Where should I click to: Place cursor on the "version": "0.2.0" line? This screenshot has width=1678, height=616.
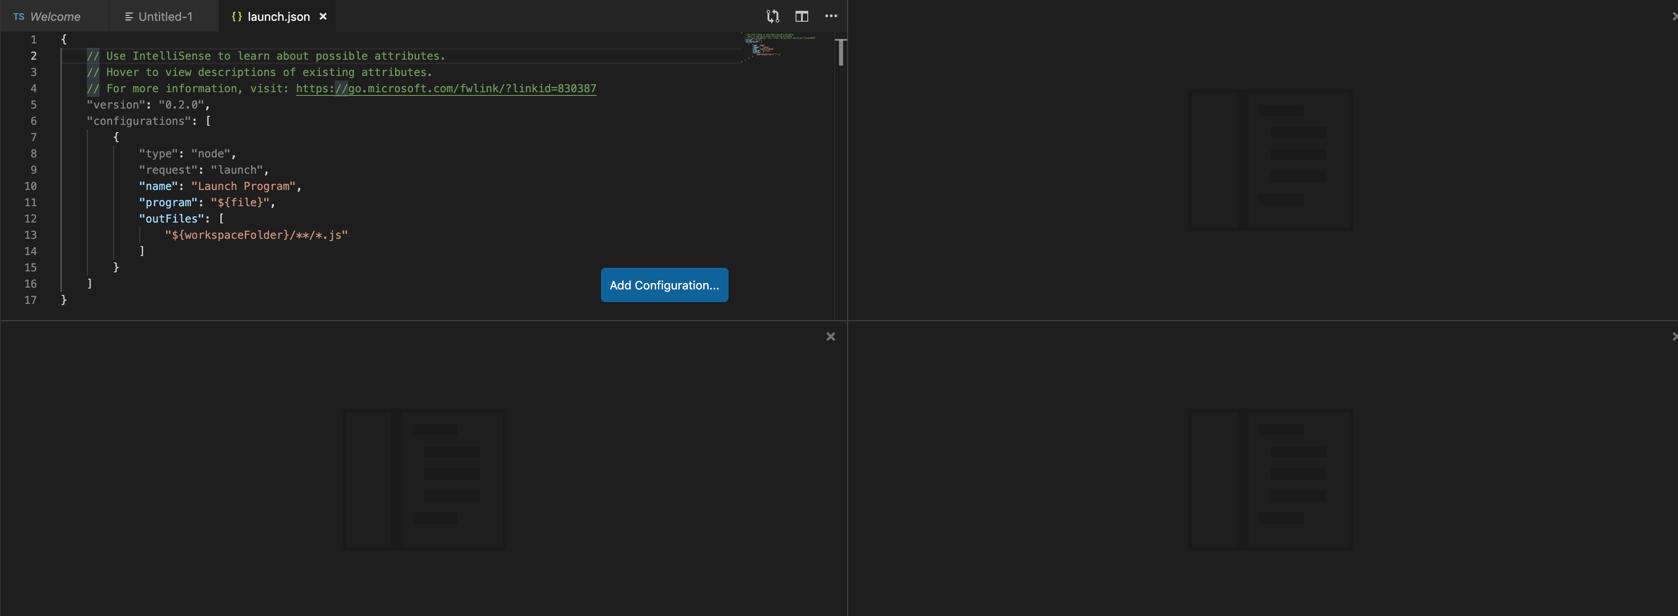point(148,105)
